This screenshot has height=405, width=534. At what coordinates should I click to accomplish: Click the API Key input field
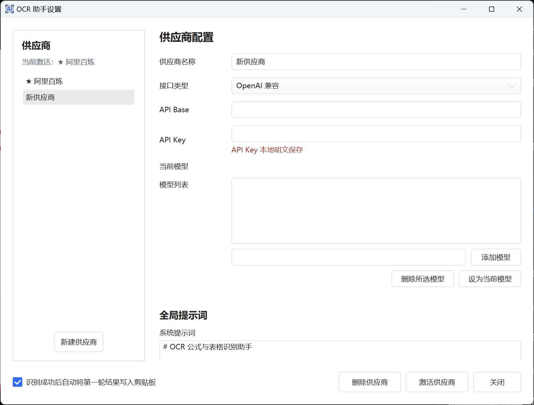tap(376, 134)
